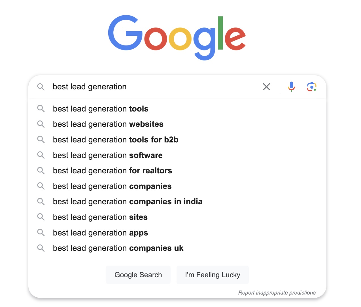Select suggestion 'best lead generation websites'
This screenshot has height=307, width=361.
(108, 124)
